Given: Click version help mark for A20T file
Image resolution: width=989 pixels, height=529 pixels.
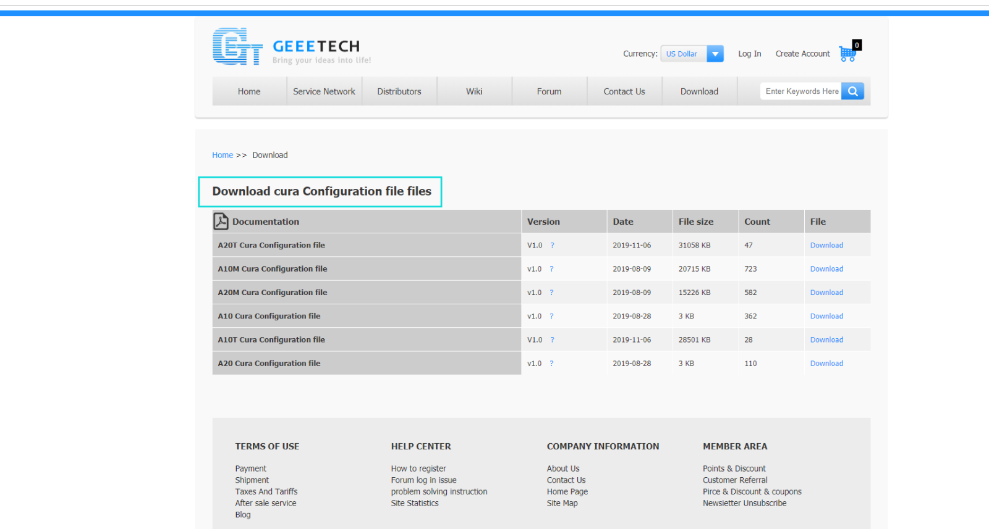Looking at the screenshot, I should pyautogui.click(x=552, y=246).
